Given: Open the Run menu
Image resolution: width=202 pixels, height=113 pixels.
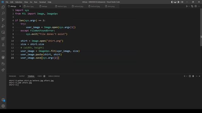Looking at the screenshot, I should pos(36,2).
